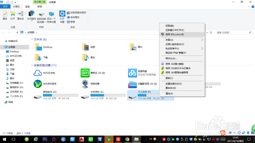This screenshot has width=255, height=143.
Task: Select 其他软件 (D:) in the navigation pane
Action: click(x=15, y=87)
